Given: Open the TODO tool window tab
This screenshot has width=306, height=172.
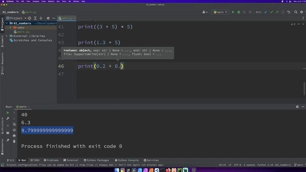Looking at the screenshot, I should pyautogui.click(x=35, y=161).
